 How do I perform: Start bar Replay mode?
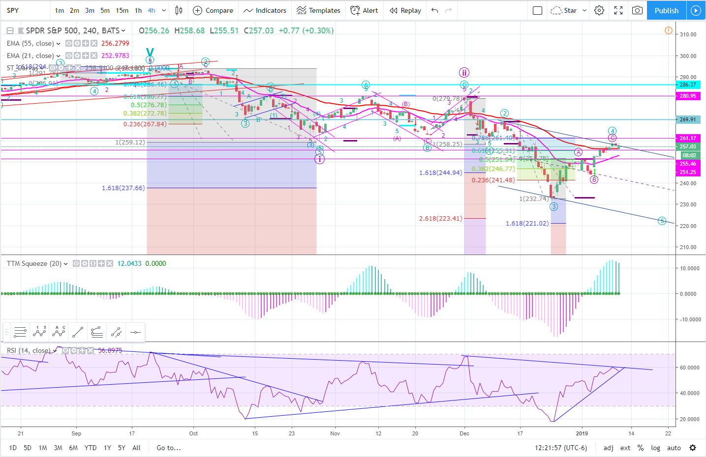[405, 10]
